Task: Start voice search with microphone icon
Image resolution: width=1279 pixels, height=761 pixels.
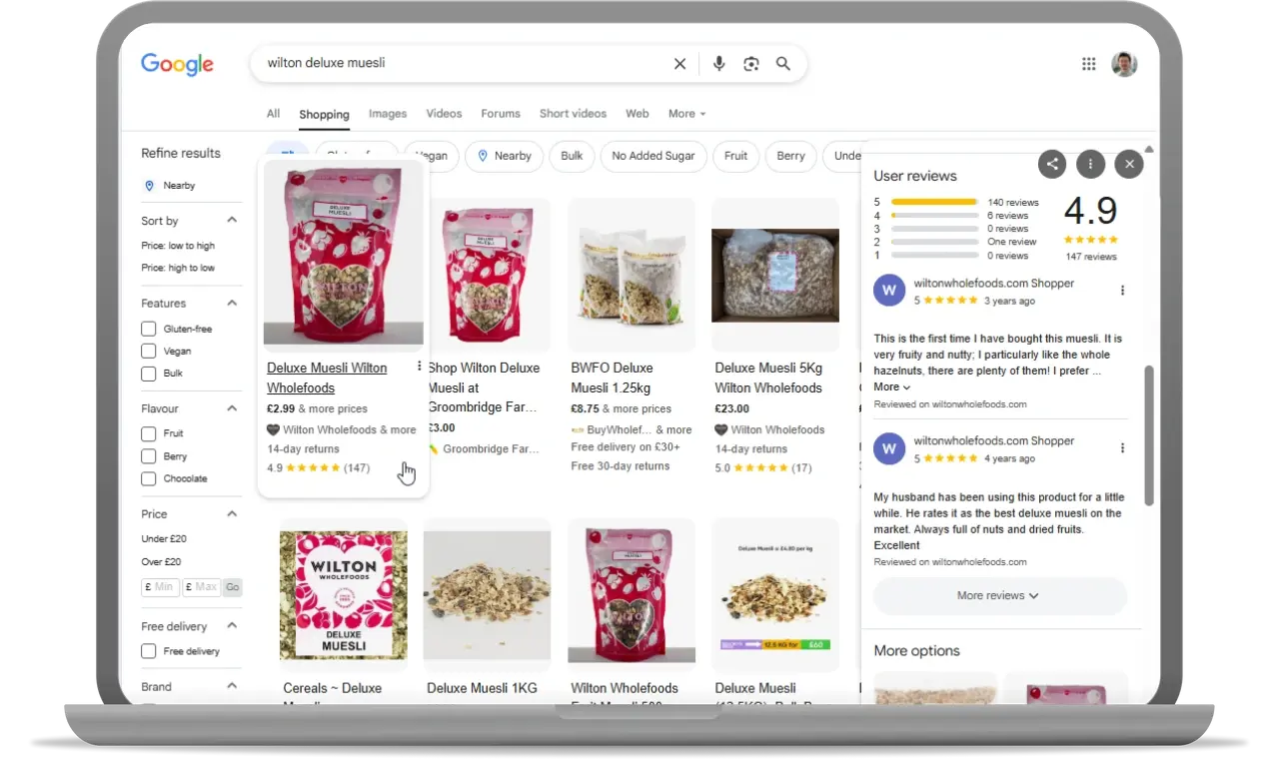Action: point(718,64)
